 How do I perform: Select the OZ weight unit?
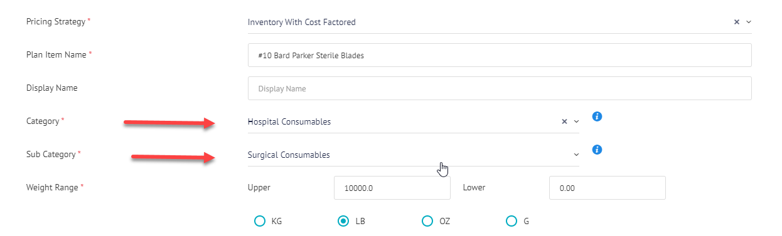click(427, 221)
